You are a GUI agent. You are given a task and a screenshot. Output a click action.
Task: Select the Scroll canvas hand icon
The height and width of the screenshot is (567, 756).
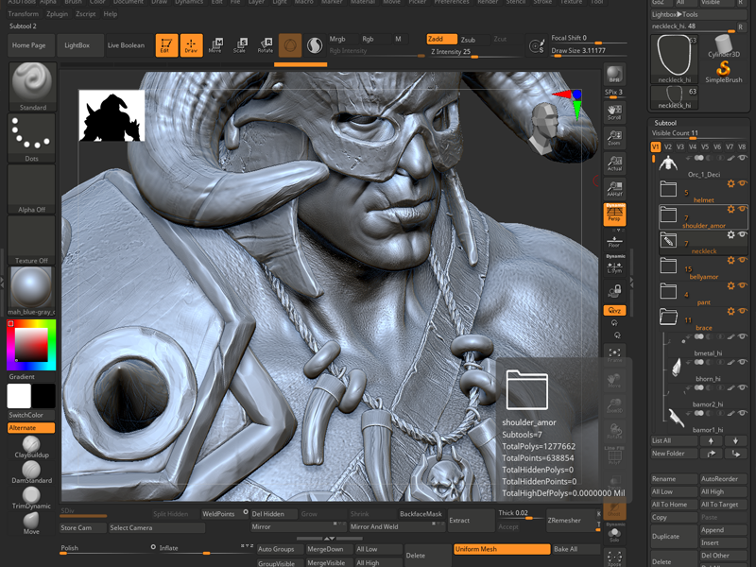point(614,112)
